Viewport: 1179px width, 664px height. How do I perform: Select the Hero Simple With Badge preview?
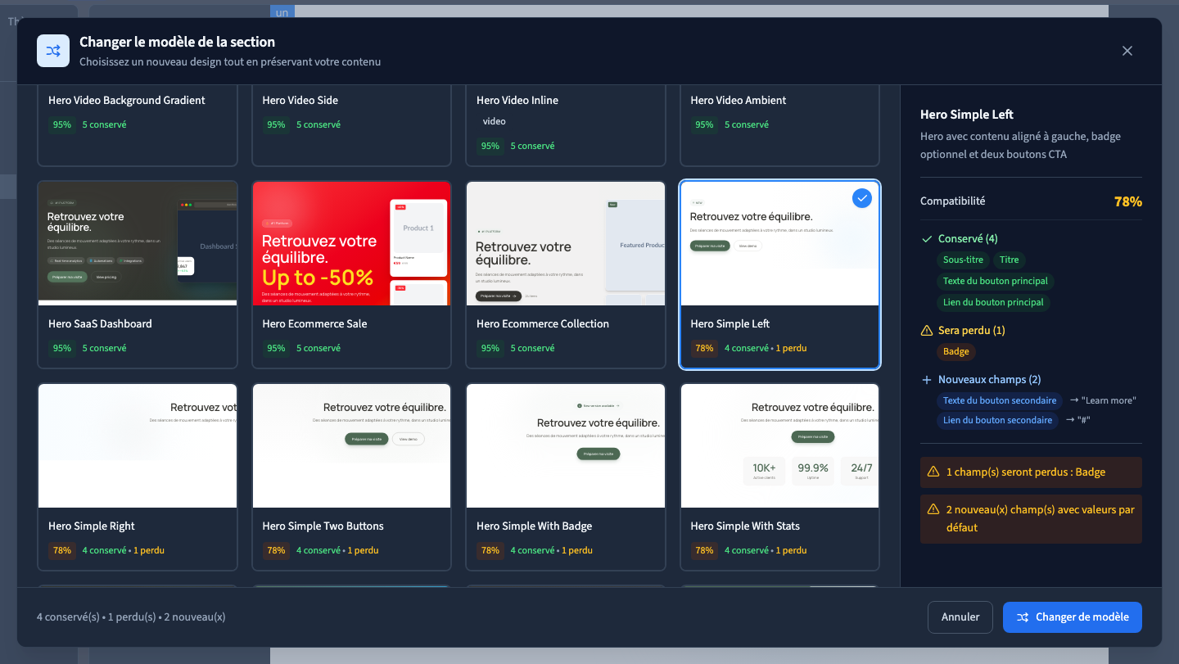coord(566,445)
